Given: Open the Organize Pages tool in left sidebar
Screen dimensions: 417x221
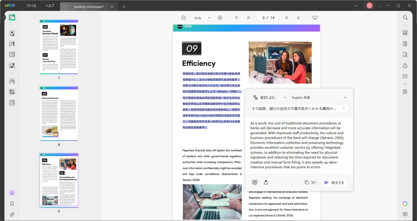Looking at the screenshot, I should [x=12, y=82].
